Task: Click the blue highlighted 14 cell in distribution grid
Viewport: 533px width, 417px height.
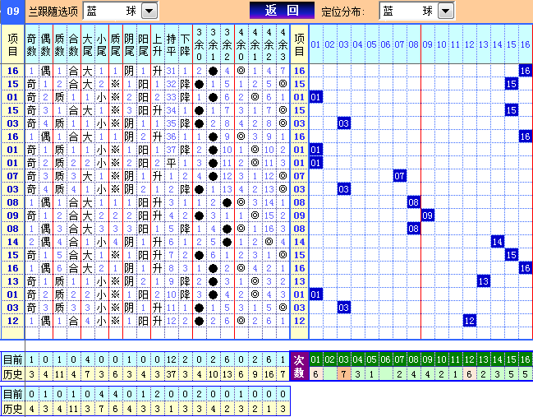Action: [x=498, y=242]
